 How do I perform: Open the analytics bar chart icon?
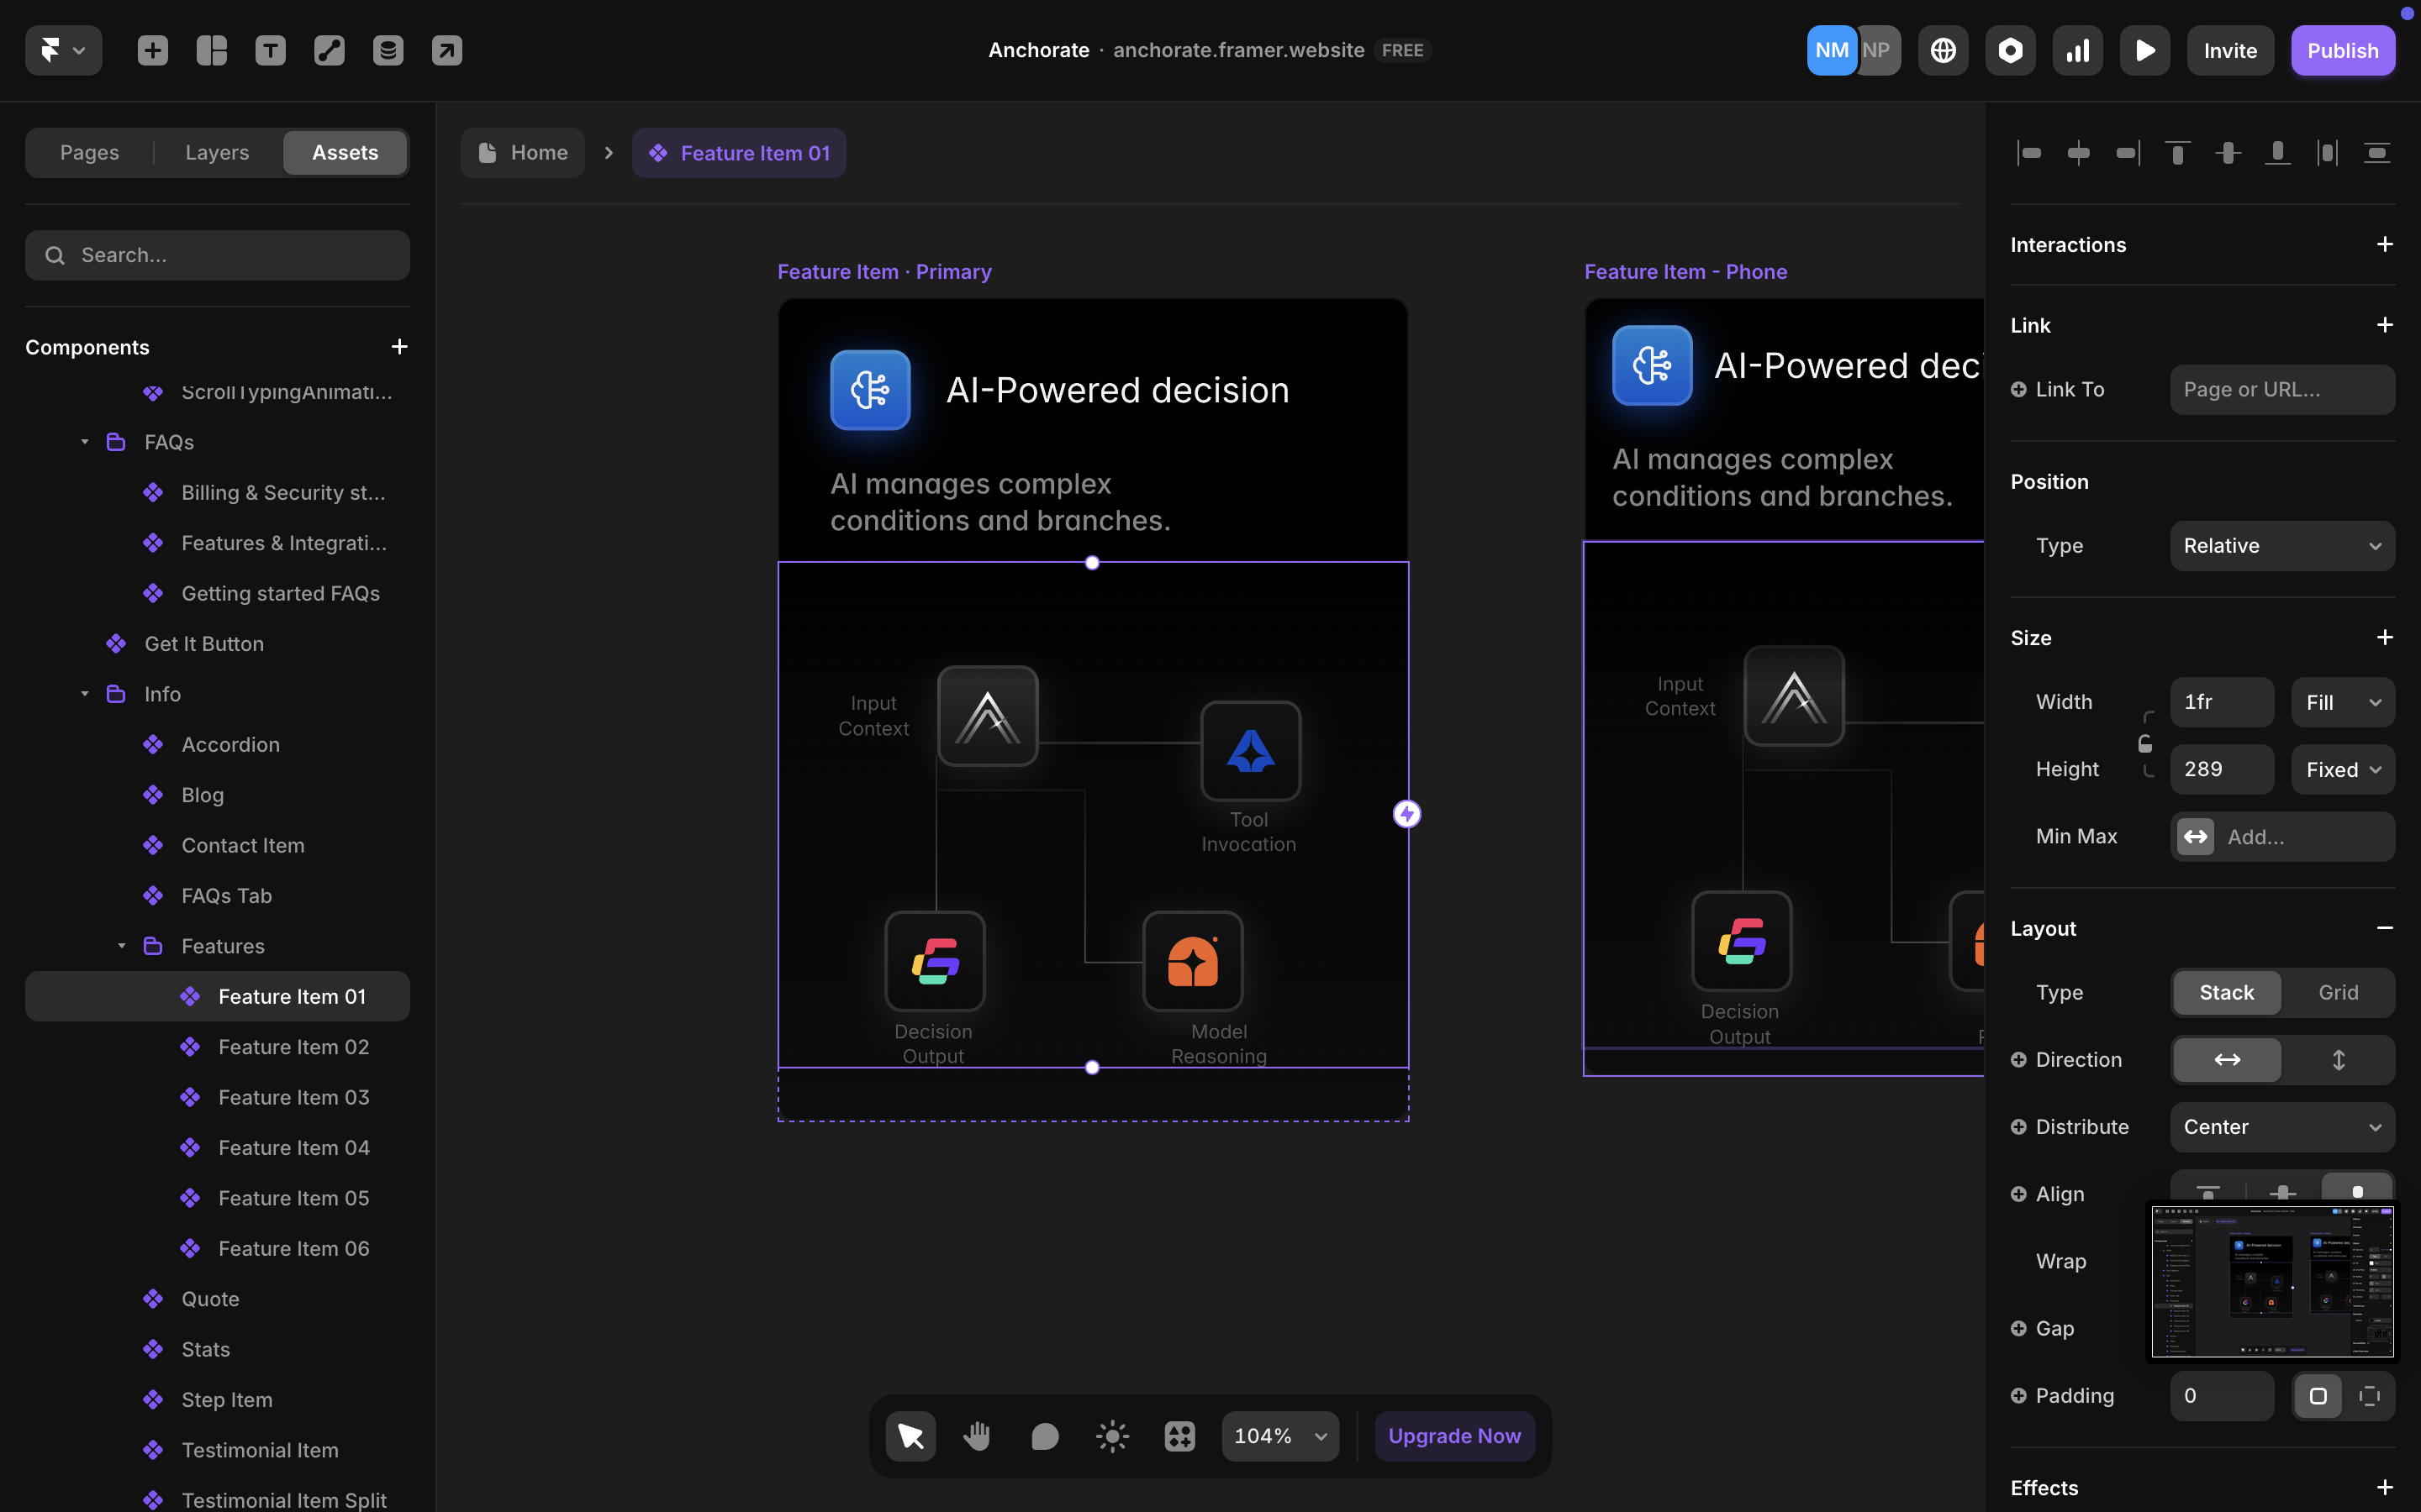[2077, 50]
